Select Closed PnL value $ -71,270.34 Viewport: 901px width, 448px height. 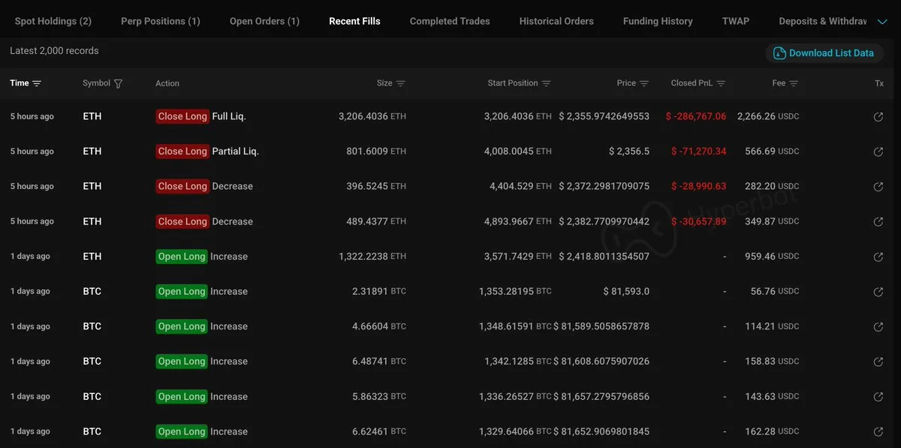coord(699,152)
